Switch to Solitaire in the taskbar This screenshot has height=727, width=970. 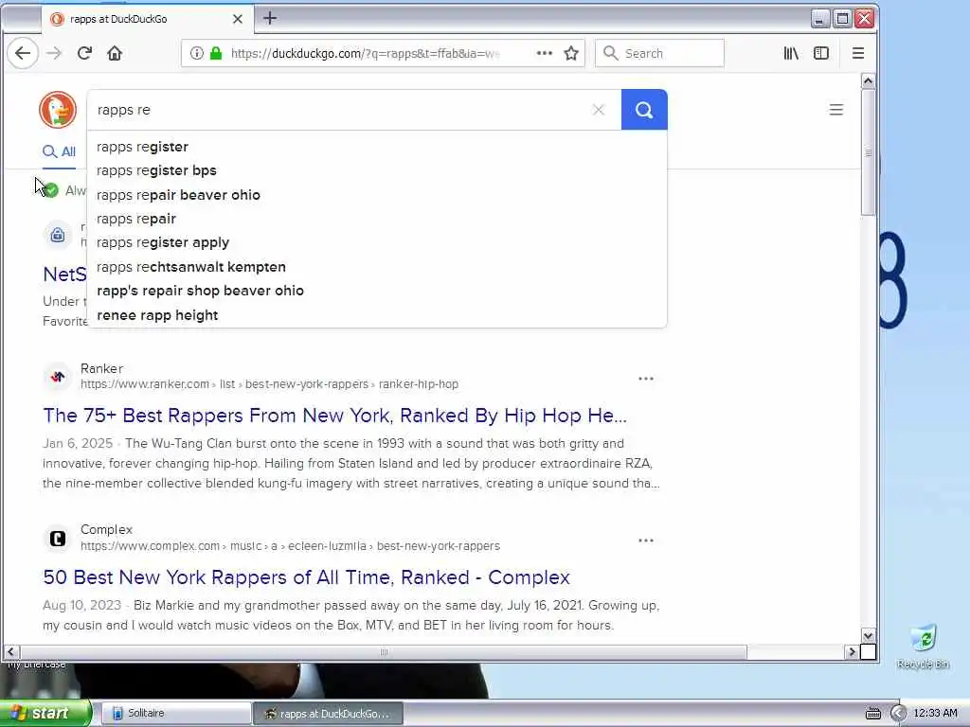[x=175, y=714]
